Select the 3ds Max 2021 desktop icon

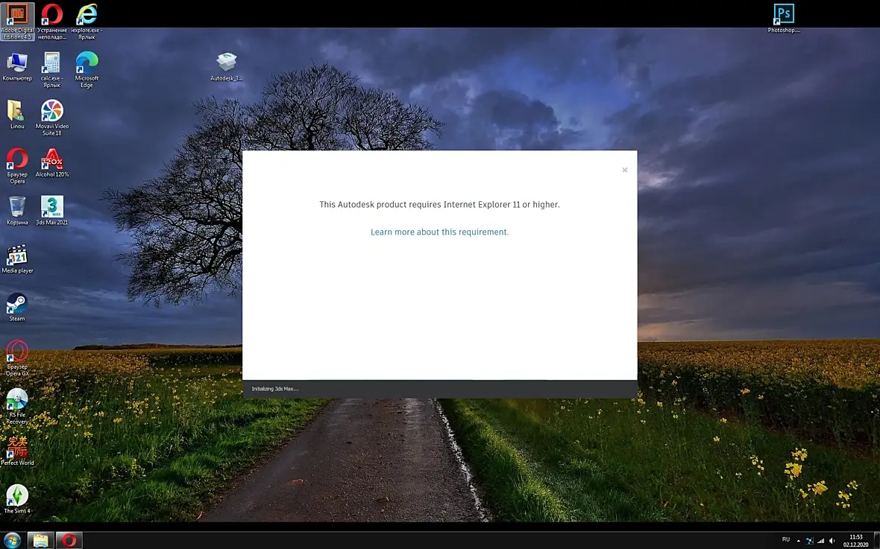(52, 210)
